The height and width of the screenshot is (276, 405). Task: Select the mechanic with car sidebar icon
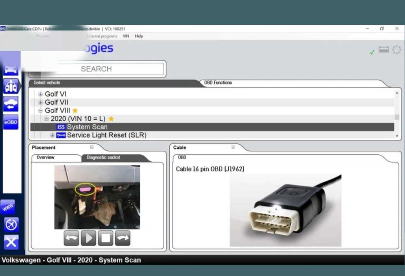tap(11, 86)
